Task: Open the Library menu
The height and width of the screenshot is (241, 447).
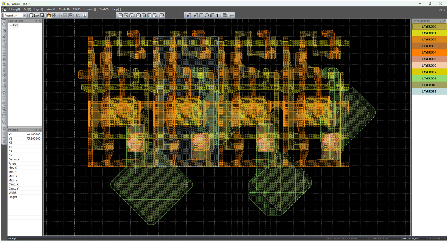Action: click(15, 9)
